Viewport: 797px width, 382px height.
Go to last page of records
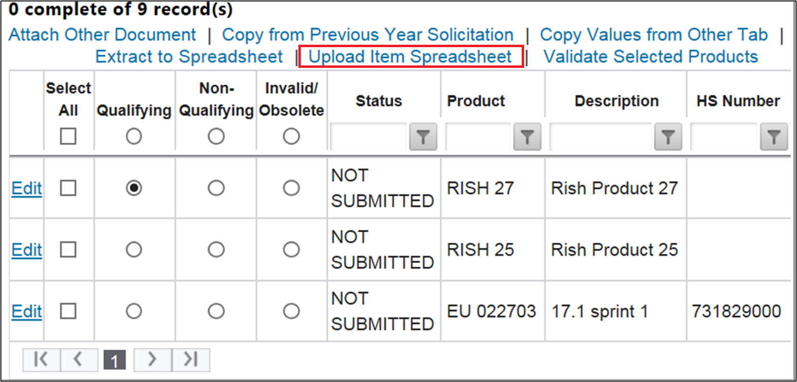click(191, 359)
